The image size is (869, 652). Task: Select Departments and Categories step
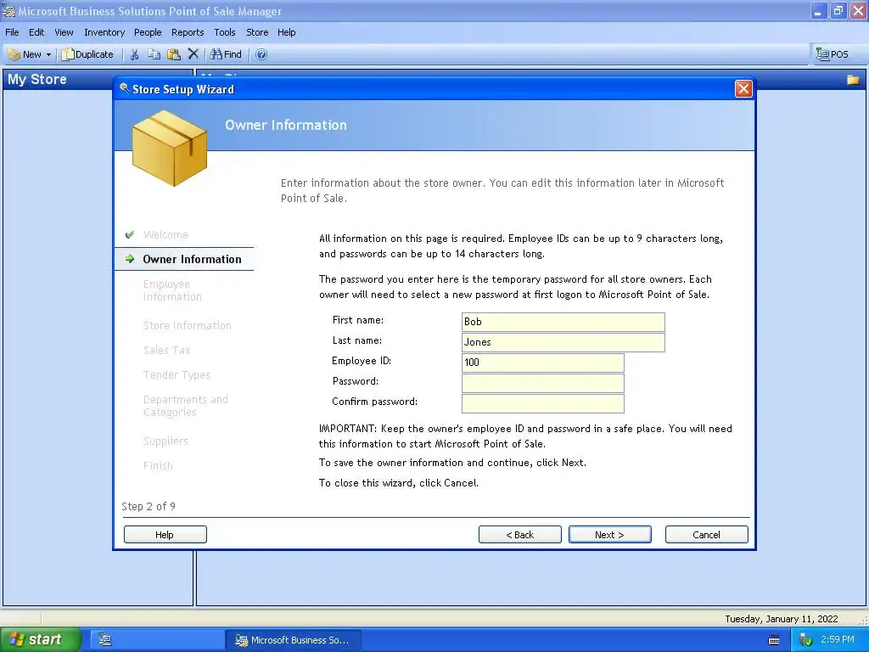pyautogui.click(x=185, y=406)
